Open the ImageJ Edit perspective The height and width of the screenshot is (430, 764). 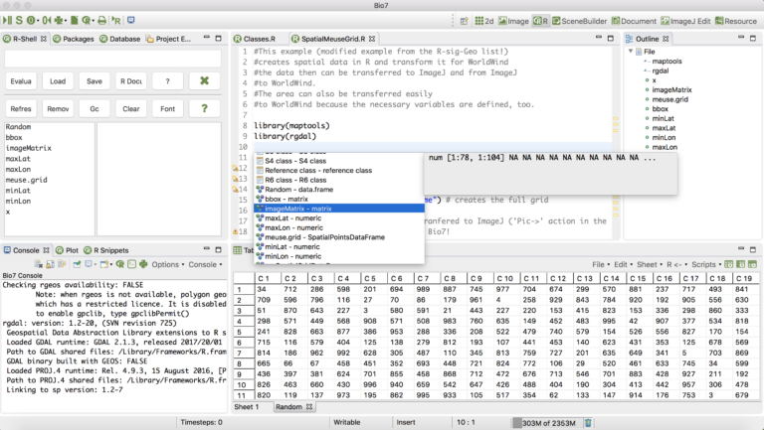[x=684, y=20]
